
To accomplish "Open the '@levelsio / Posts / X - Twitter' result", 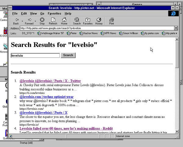I will tap(50, 81).
